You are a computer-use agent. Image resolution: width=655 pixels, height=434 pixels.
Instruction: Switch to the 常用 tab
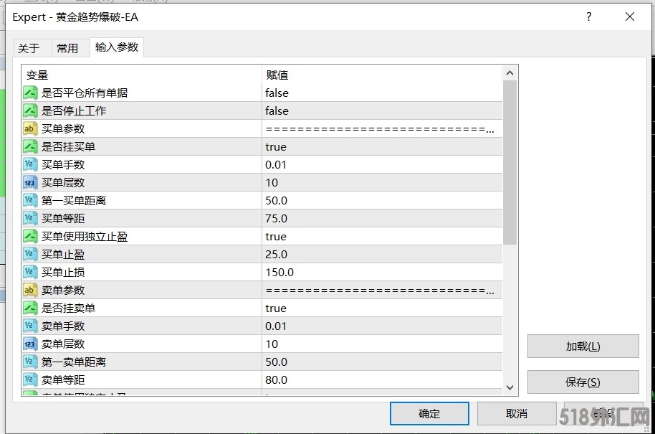67,48
